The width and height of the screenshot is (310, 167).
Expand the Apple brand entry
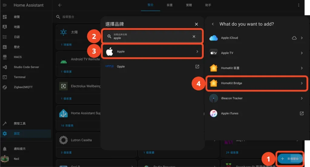(x=151, y=51)
